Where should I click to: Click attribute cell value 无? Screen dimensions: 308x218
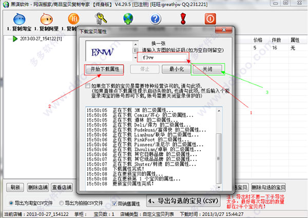click(293, 48)
